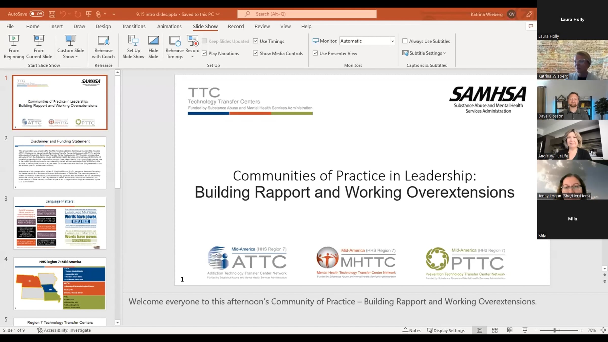Viewport: 608px width, 342px height.
Task: Toggle the Notes button in status bar
Action: (x=411, y=330)
